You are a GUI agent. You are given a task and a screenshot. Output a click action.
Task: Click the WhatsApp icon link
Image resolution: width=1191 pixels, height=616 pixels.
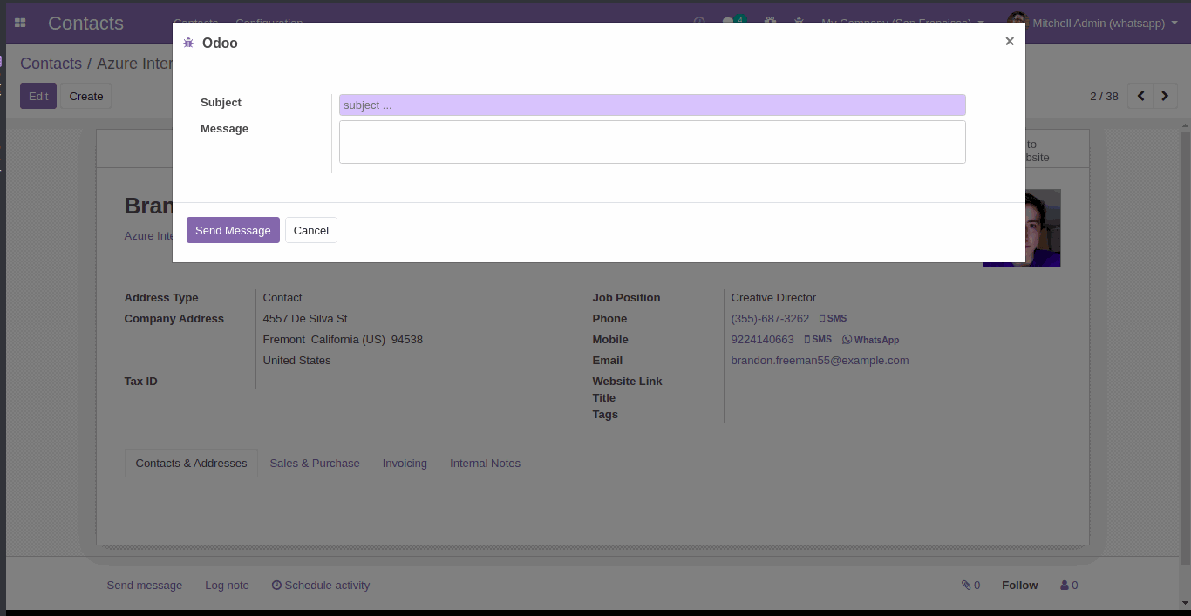coord(870,340)
